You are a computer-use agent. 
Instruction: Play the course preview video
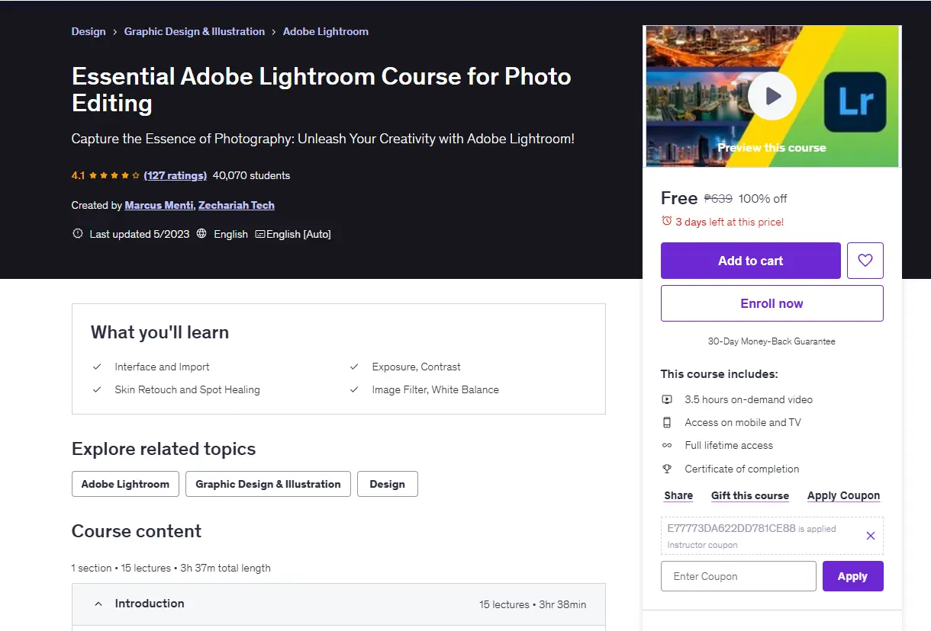[772, 96]
